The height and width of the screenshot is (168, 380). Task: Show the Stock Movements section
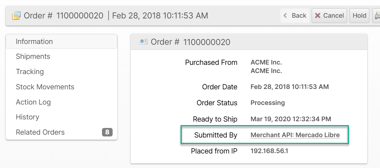45,87
